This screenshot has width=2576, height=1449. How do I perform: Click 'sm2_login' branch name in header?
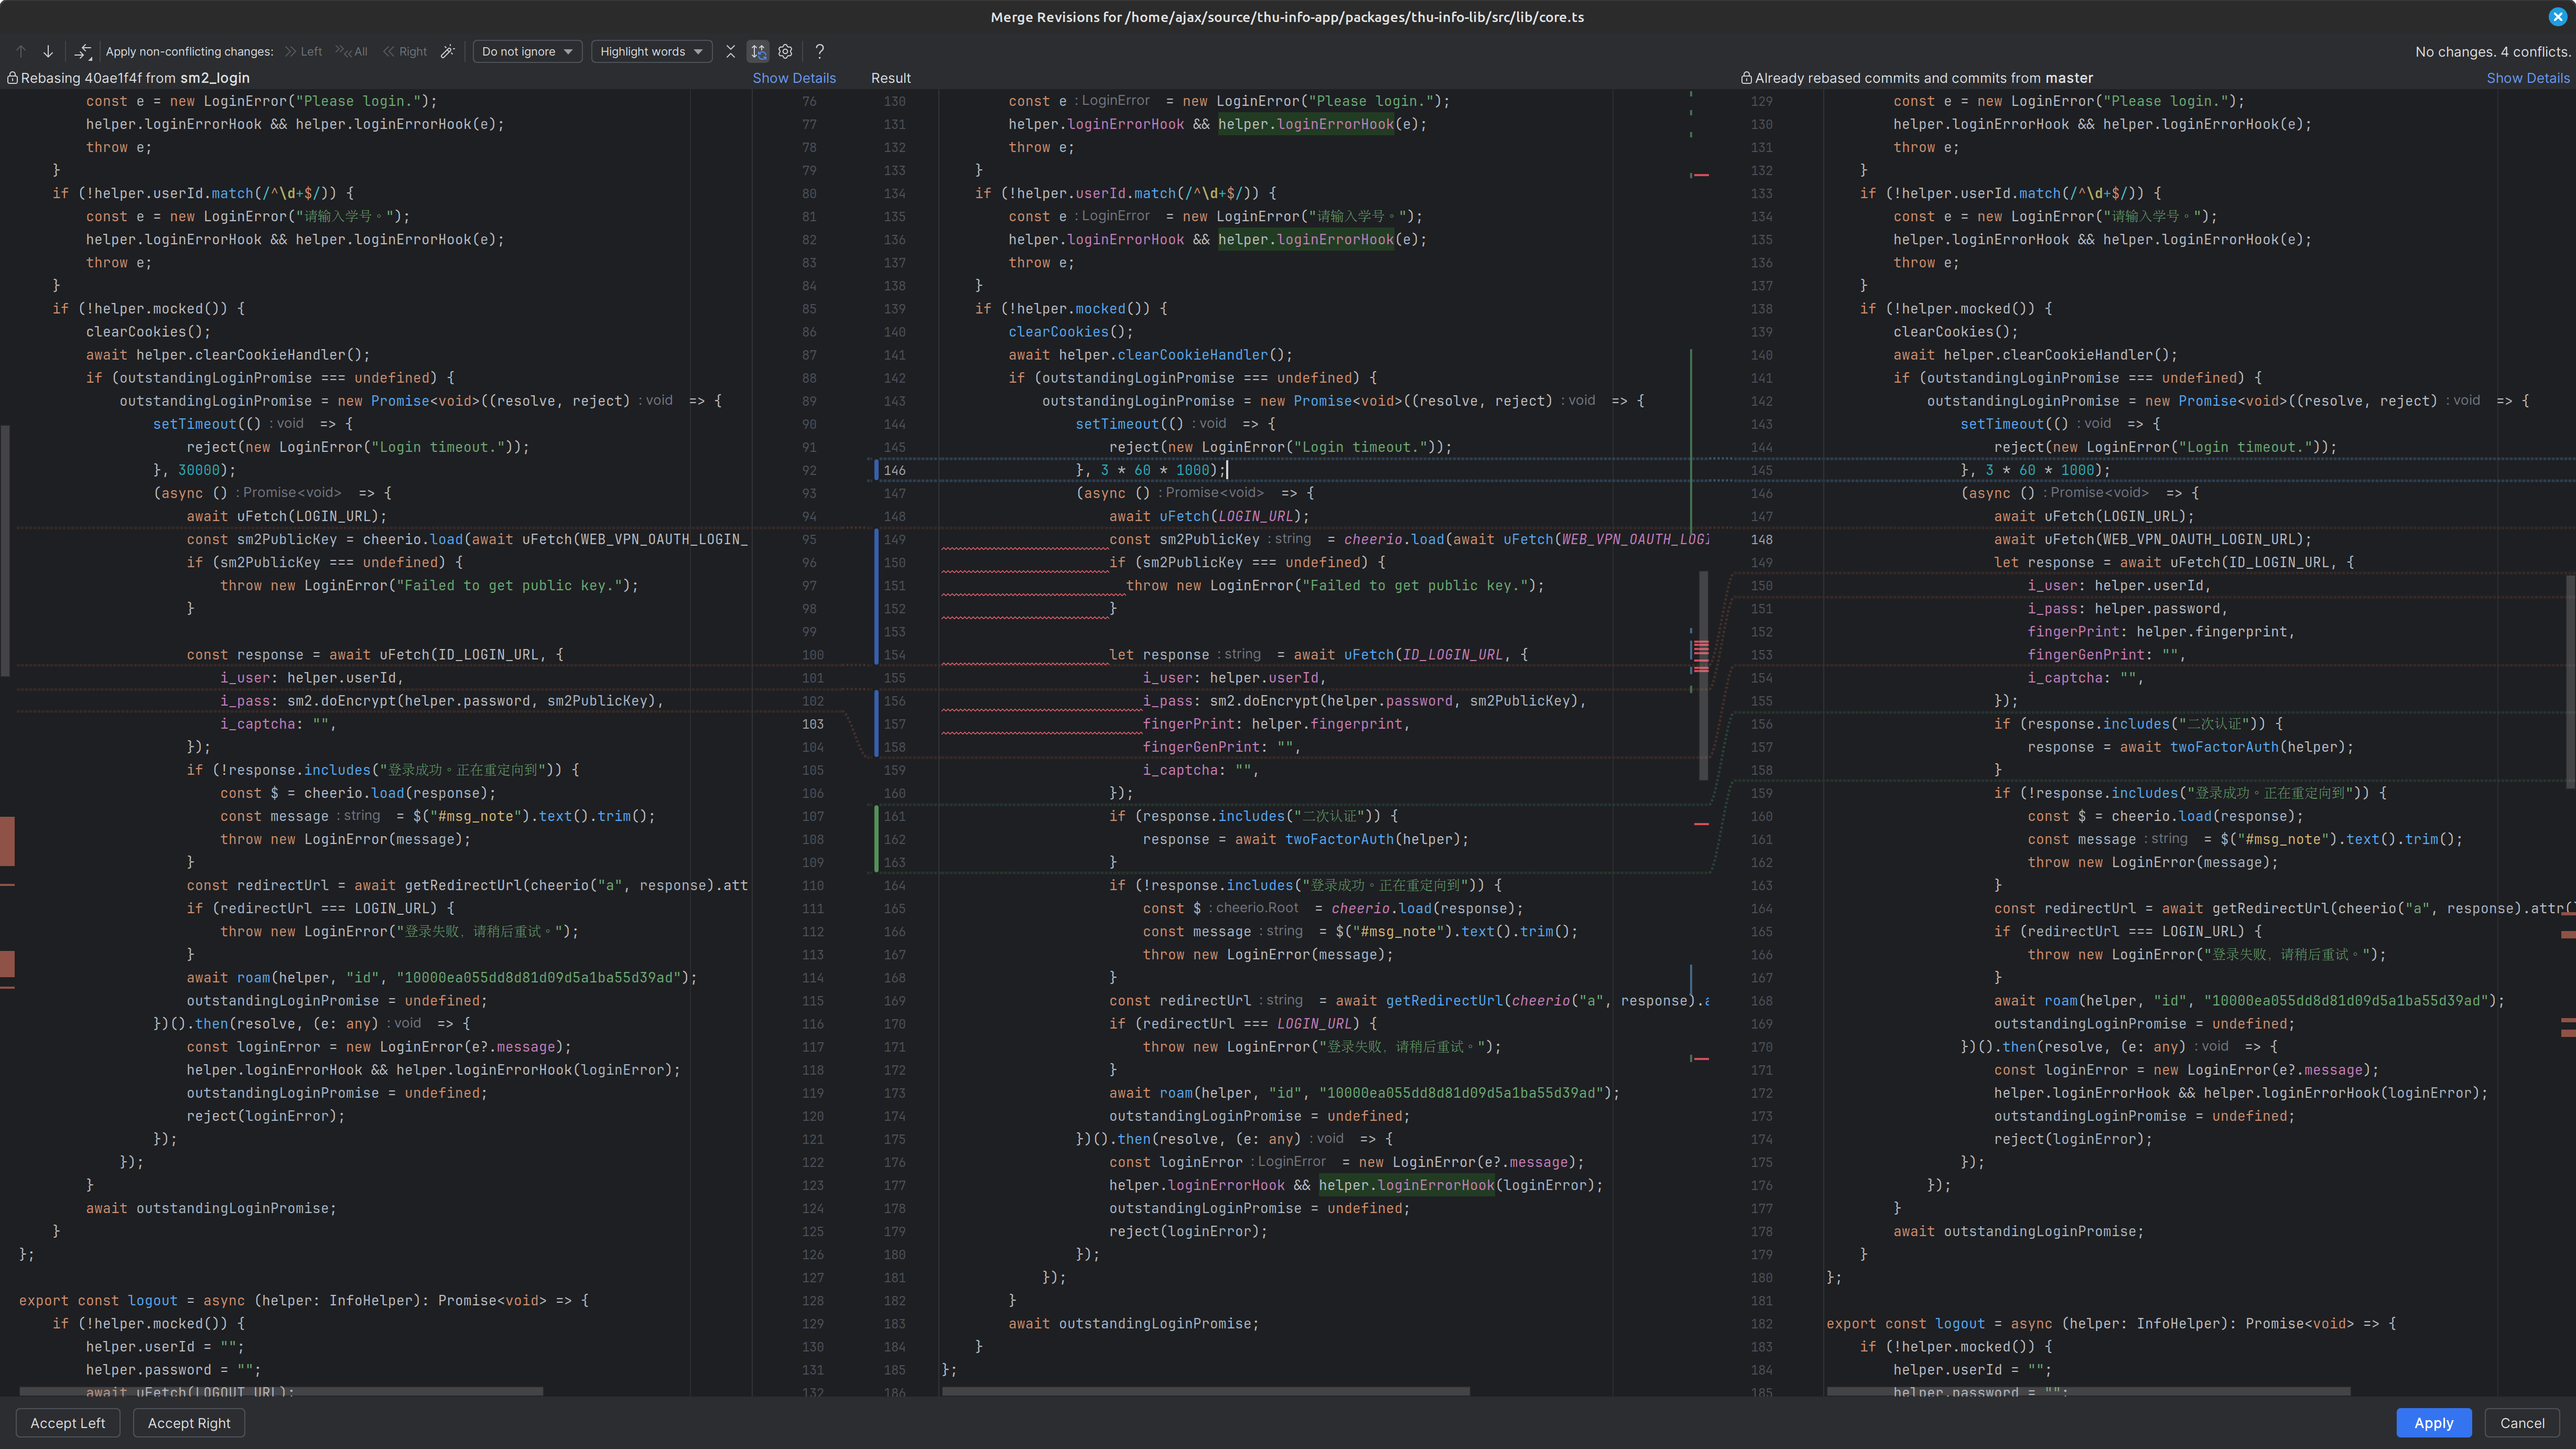pyautogui.click(x=215, y=78)
